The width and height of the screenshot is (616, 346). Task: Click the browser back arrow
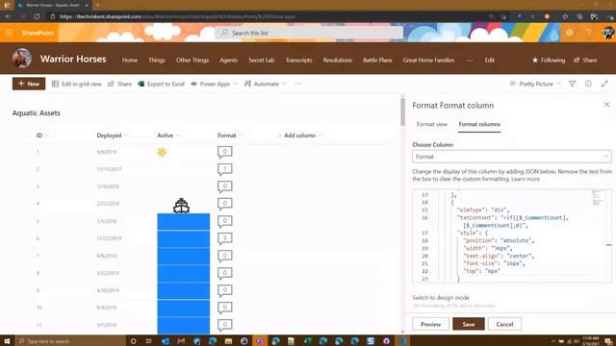[x=9, y=16]
